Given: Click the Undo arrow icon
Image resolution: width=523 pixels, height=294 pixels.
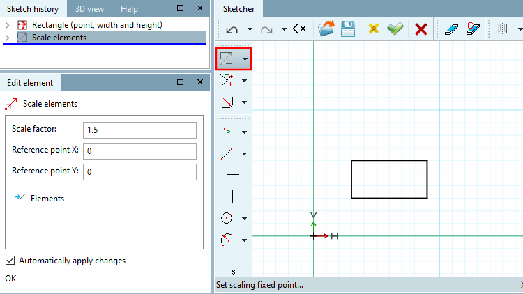Looking at the screenshot, I should click(x=232, y=30).
